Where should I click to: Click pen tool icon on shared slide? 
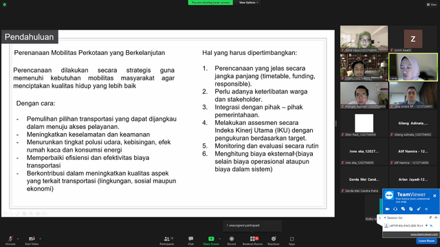tap(18, 213)
